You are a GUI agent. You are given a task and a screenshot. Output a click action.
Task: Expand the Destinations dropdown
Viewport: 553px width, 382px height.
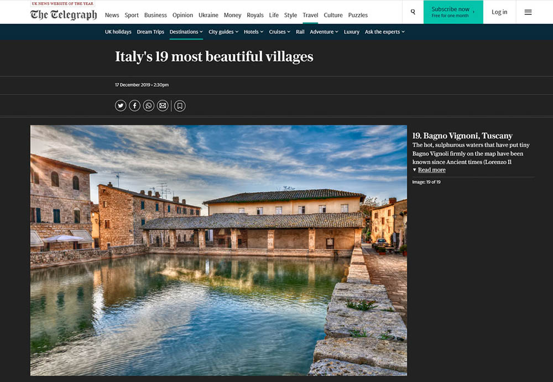pyautogui.click(x=186, y=32)
